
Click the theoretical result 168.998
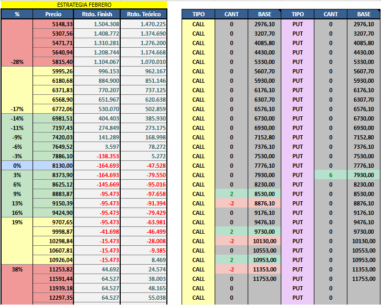pyautogui.click(x=144, y=137)
